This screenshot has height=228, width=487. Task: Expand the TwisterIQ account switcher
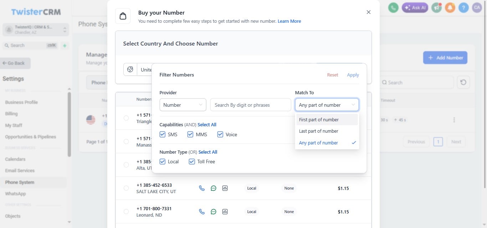tap(36, 30)
